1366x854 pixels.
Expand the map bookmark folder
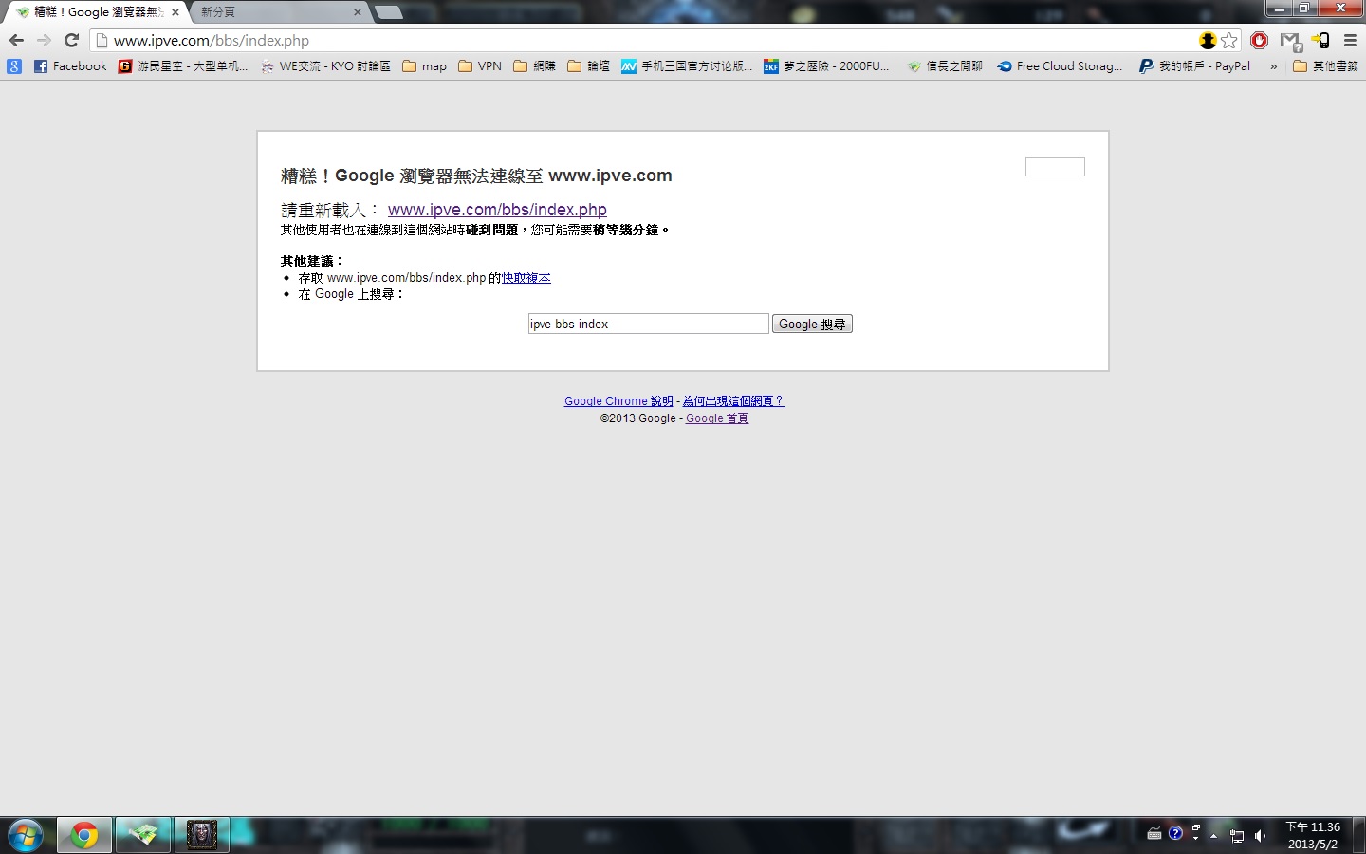pyautogui.click(x=424, y=66)
